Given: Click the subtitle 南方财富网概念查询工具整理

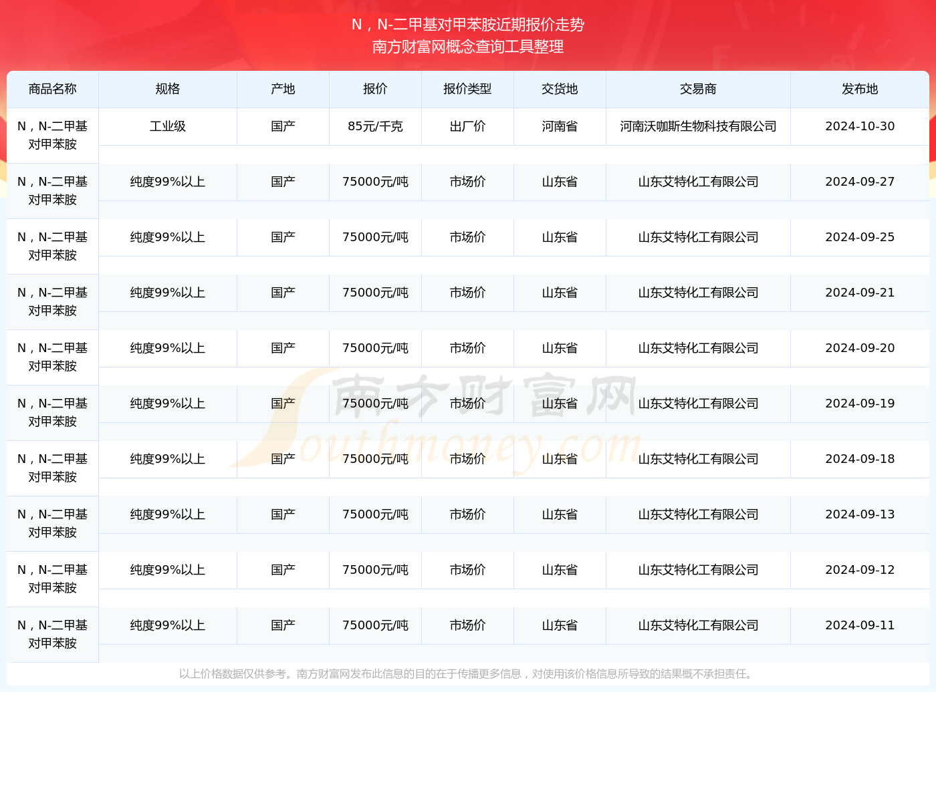Looking at the screenshot, I should [x=468, y=47].
